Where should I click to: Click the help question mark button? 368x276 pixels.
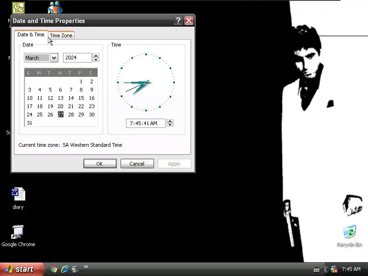178,21
